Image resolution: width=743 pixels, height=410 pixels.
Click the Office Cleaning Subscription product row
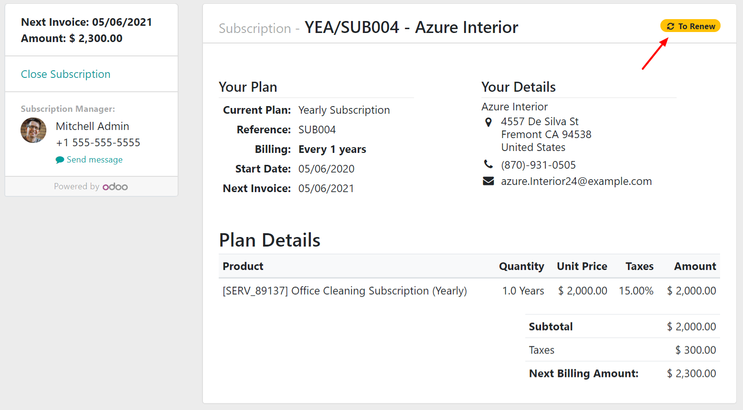tap(345, 291)
